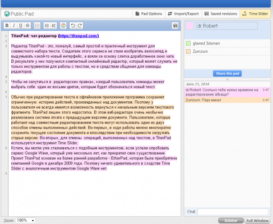This screenshot has width=273, height=224.
Task: Redo the last undone edit
Action: (x=80, y=25)
